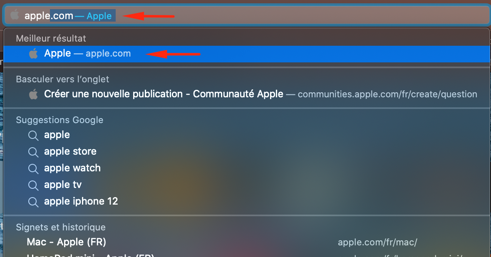The image size is (491, 257).
Task: Choose the 'apple store' suggestion
Action: click(247, 151)
